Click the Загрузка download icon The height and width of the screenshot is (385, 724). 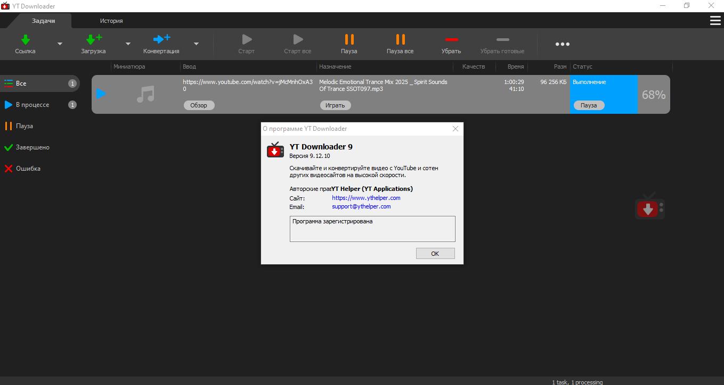click(93, 40)
